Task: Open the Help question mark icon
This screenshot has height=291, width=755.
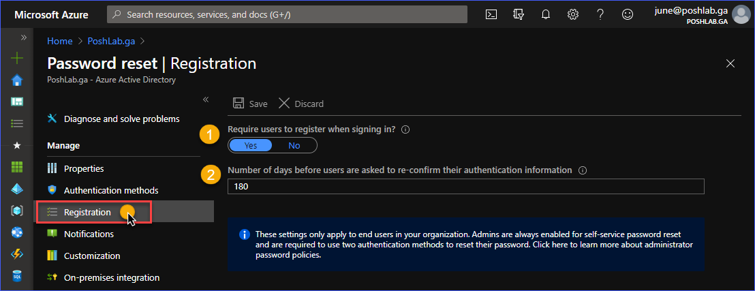Action: [600, 14]
